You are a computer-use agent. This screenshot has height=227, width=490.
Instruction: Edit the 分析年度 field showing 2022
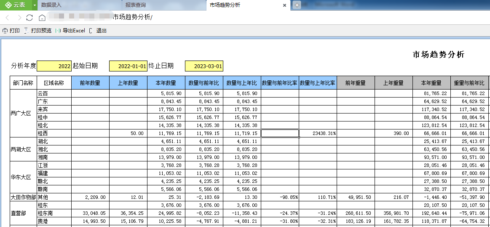pyautogui.click(x=54, y=66)
